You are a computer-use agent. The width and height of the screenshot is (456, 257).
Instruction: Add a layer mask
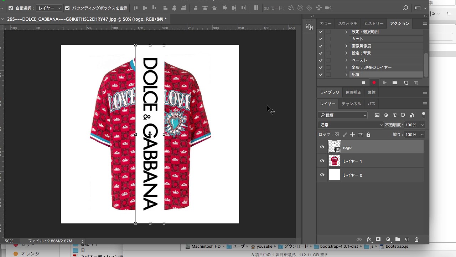tap(378, 240)
